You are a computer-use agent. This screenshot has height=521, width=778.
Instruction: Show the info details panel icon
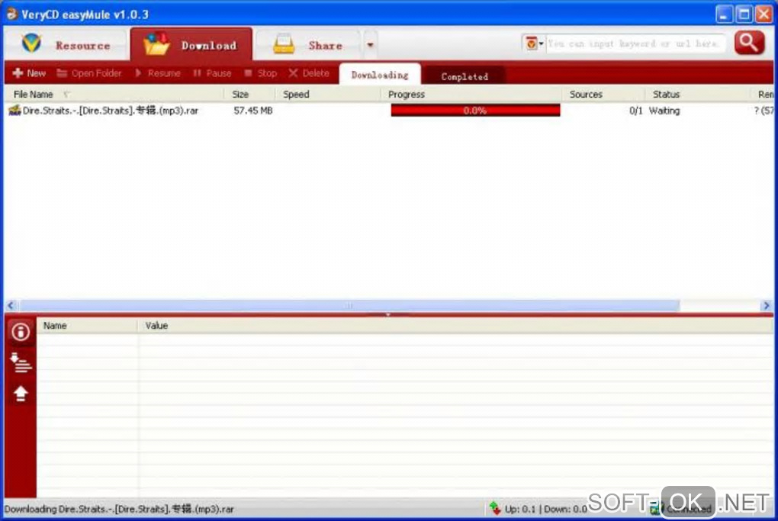[x=21, y=332]
